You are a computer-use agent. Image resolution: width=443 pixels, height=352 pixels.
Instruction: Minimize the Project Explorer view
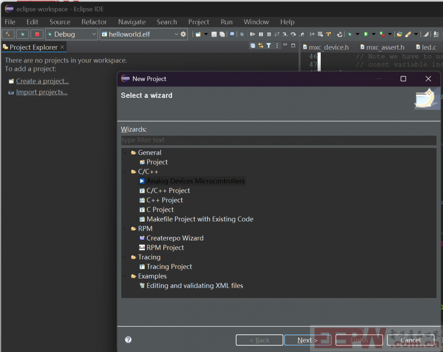pos(285,45)
